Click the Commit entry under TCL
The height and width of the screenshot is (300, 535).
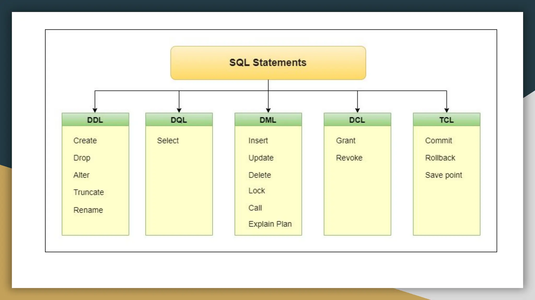pyautogui.click(x=439, y=141)
